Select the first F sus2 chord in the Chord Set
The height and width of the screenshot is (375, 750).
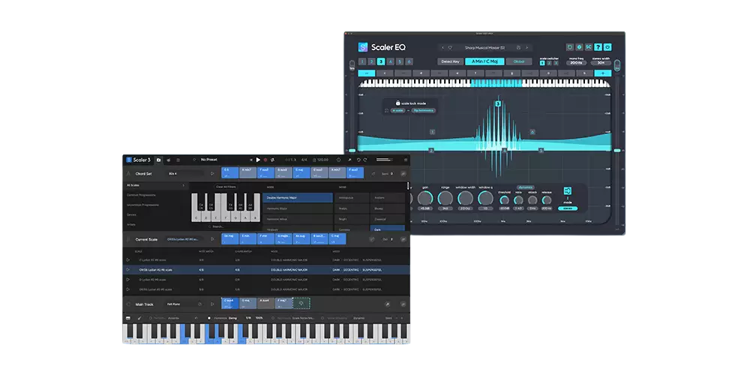(265, 172)
